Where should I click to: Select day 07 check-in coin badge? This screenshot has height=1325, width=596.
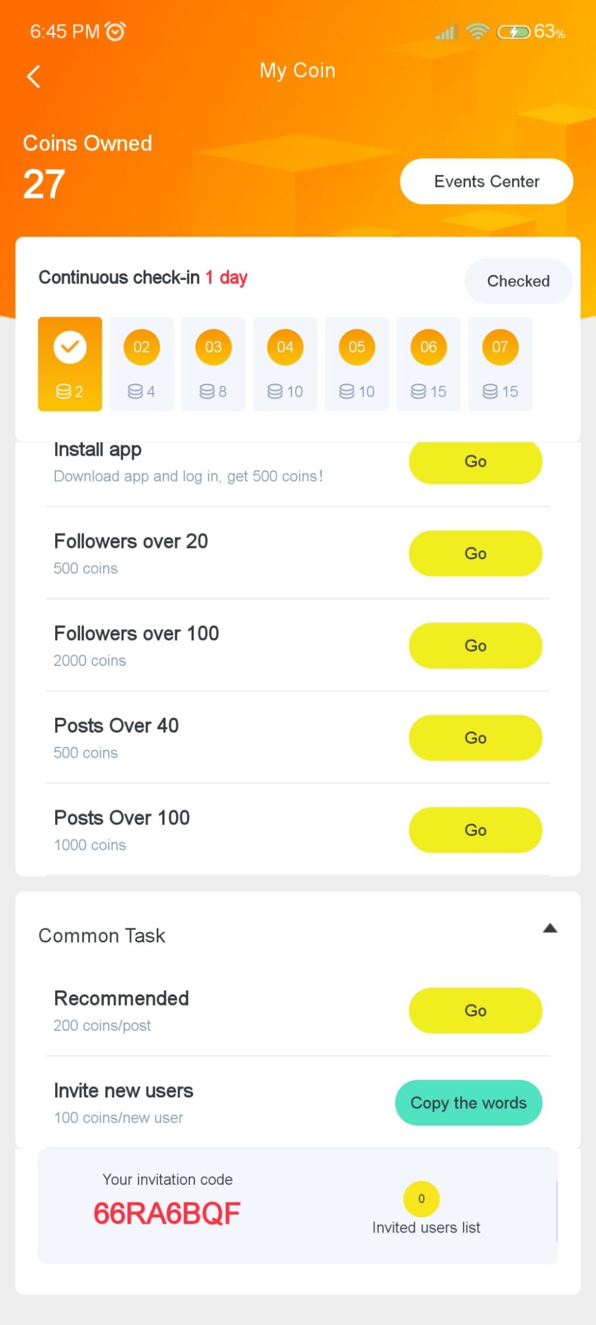coord(500,348)
